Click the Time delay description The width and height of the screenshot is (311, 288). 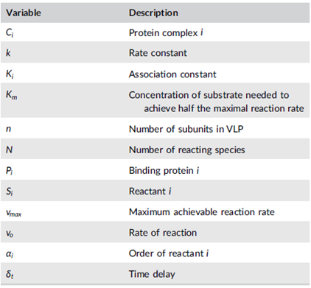[x=152, y=274]
